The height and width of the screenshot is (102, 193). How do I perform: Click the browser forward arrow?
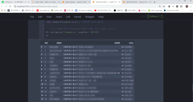tap(6, 6)
